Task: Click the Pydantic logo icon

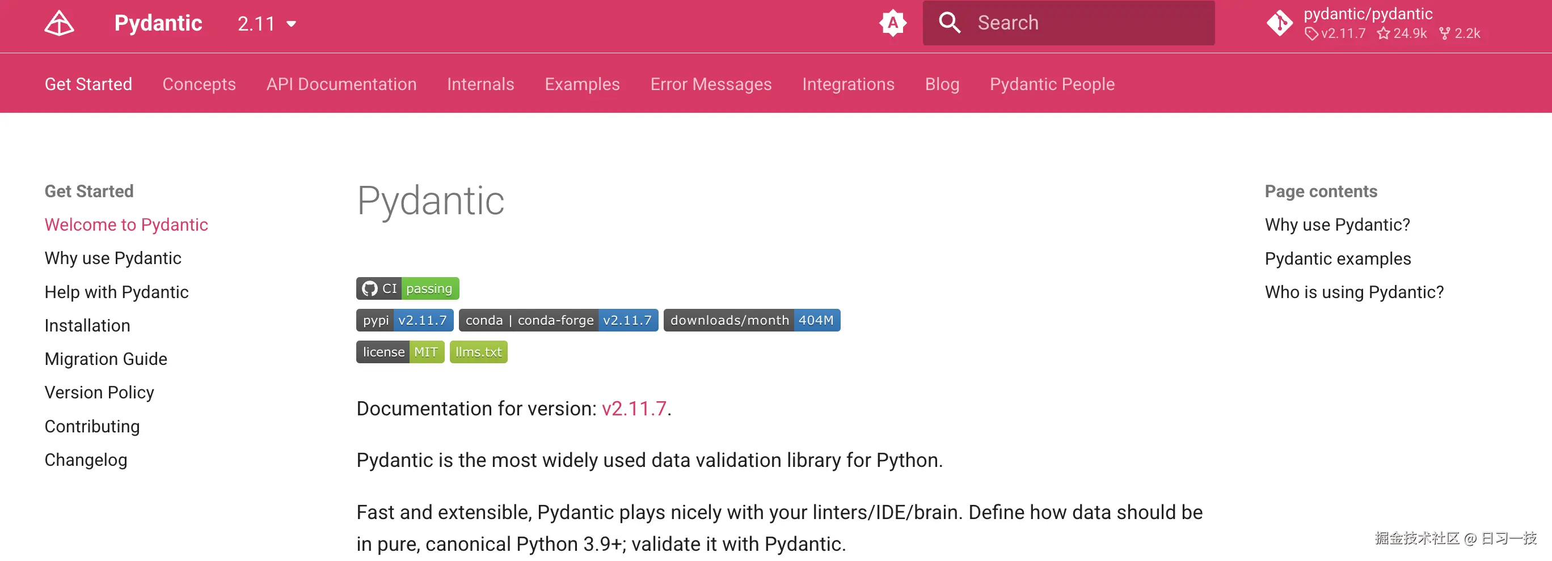Action: 58,23
